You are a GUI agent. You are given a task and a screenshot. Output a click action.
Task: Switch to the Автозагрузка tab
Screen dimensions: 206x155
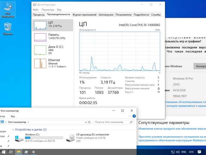point(106,15)
